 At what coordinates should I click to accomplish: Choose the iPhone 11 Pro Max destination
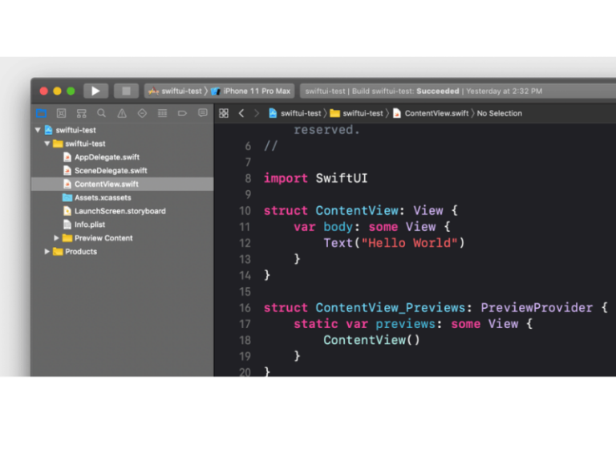coord(256,91)
